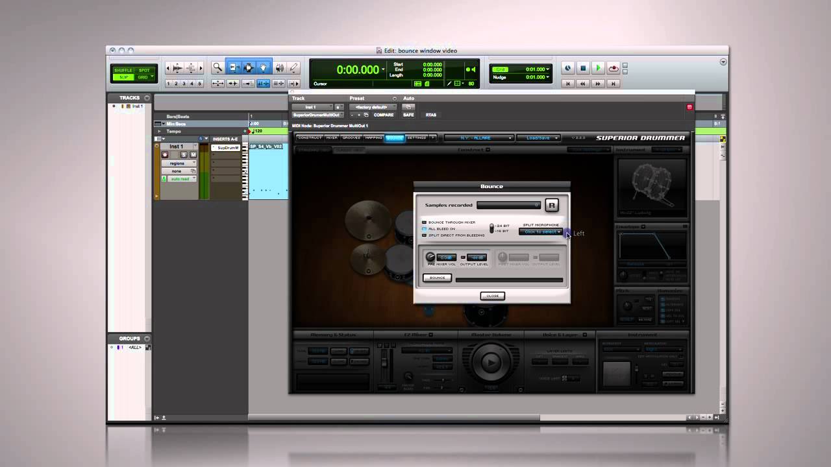Recall zoom preset 1
831x467 pixels.
click(x=168, y=84)
